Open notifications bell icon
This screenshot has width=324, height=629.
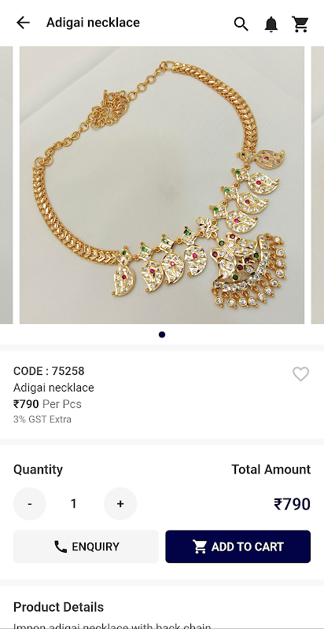[271, 24]
